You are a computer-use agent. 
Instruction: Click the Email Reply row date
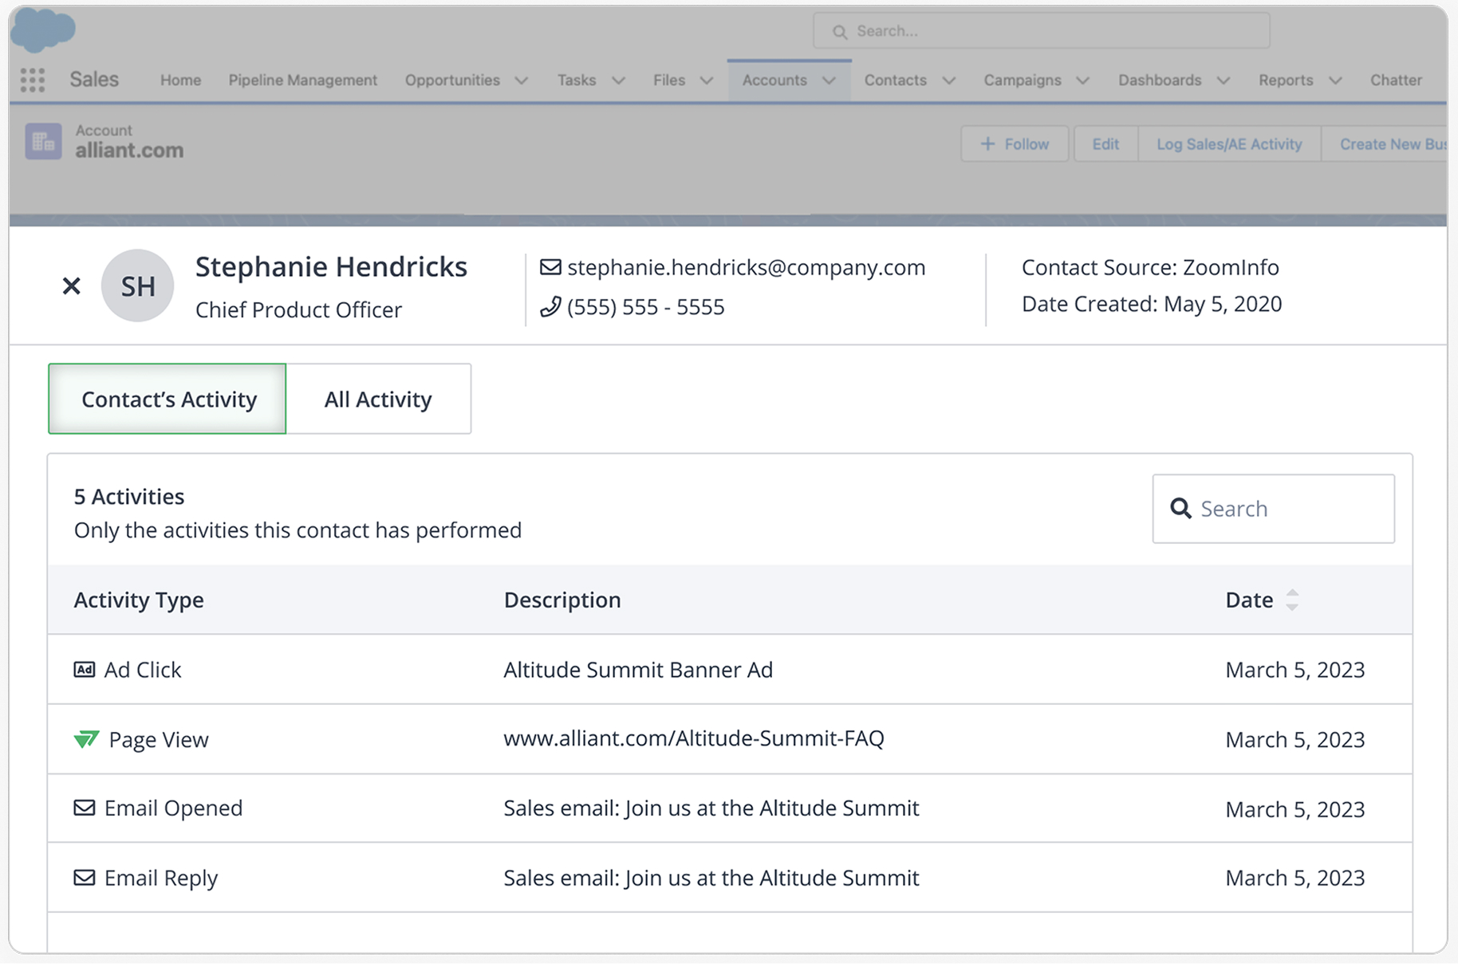pos(1295,877)
